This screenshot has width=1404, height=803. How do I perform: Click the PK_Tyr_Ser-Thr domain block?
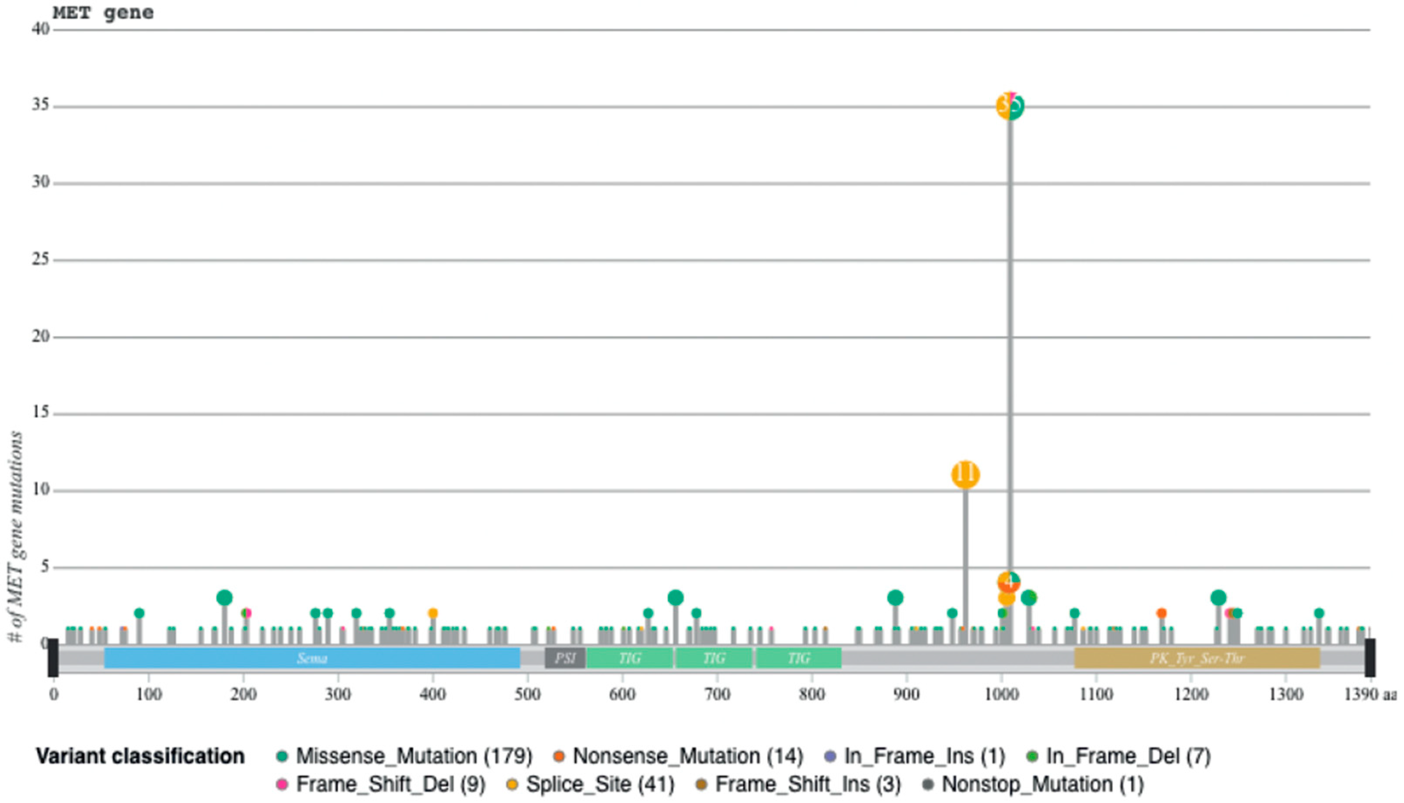click(x=1196, y=658)
